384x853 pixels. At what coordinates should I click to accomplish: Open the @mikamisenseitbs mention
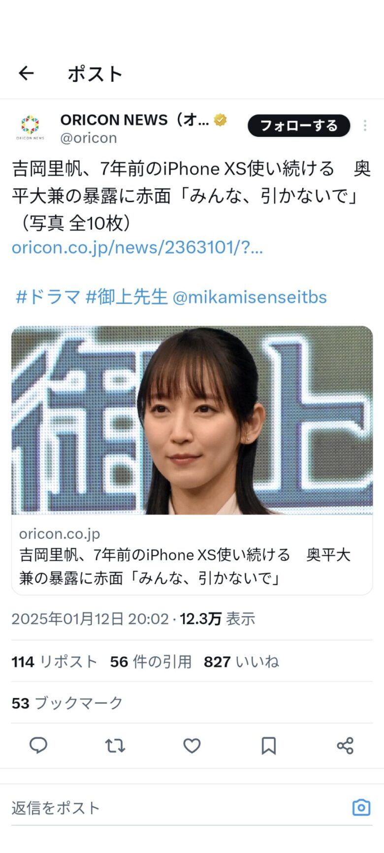click(x=250, y=297)
